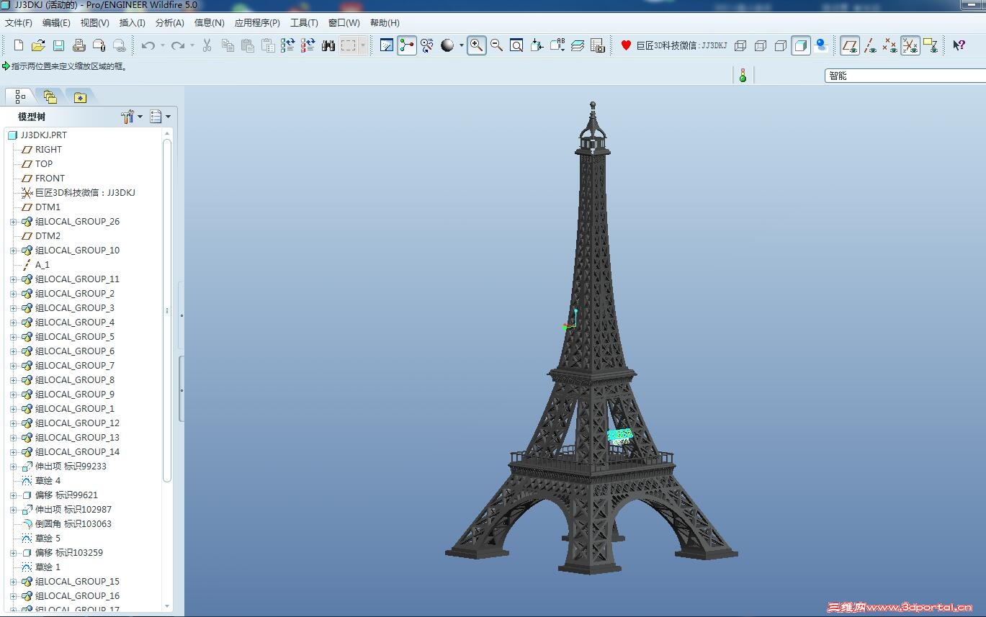Open the 工具(T) menu
Viewport: 986px width, 617px height.
coord(304,23)
